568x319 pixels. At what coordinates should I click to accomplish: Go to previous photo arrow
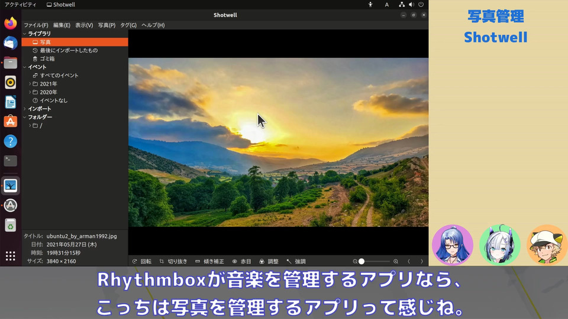pos(409,261)
